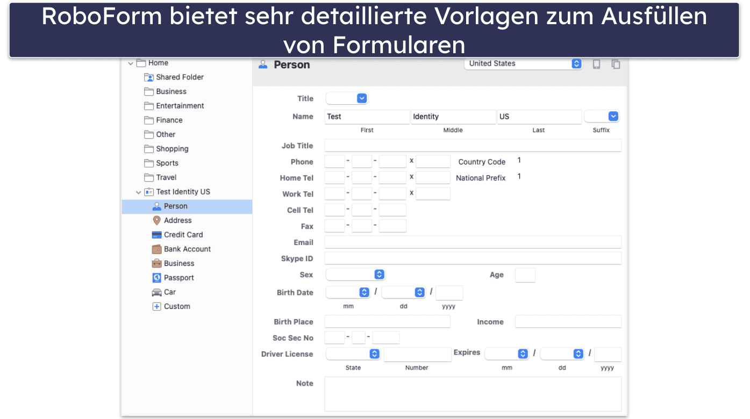Click the Home Tel extension field

click(x=433, y=178)
